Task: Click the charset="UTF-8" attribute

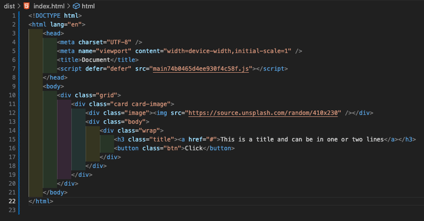Action: (x=105, y=42)
